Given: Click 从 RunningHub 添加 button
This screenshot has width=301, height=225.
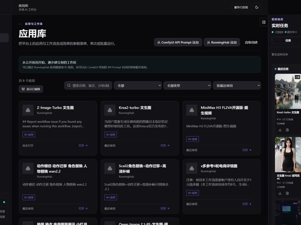Looking at the screenshot, I should [x=222, y=42].
